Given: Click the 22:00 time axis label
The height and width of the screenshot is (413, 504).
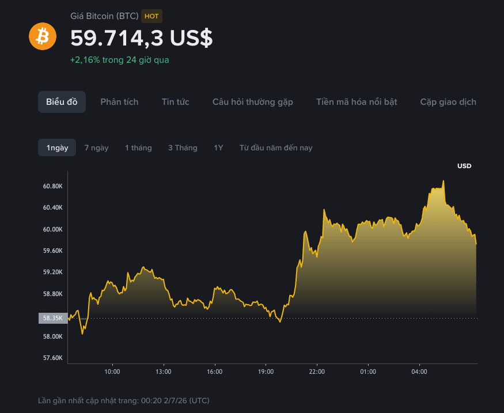Looking at the screenshot, I should tap(317, 372).
